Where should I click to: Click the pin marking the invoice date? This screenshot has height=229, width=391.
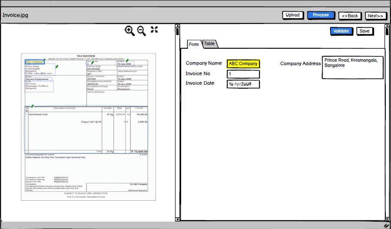[x=127, y=60]
